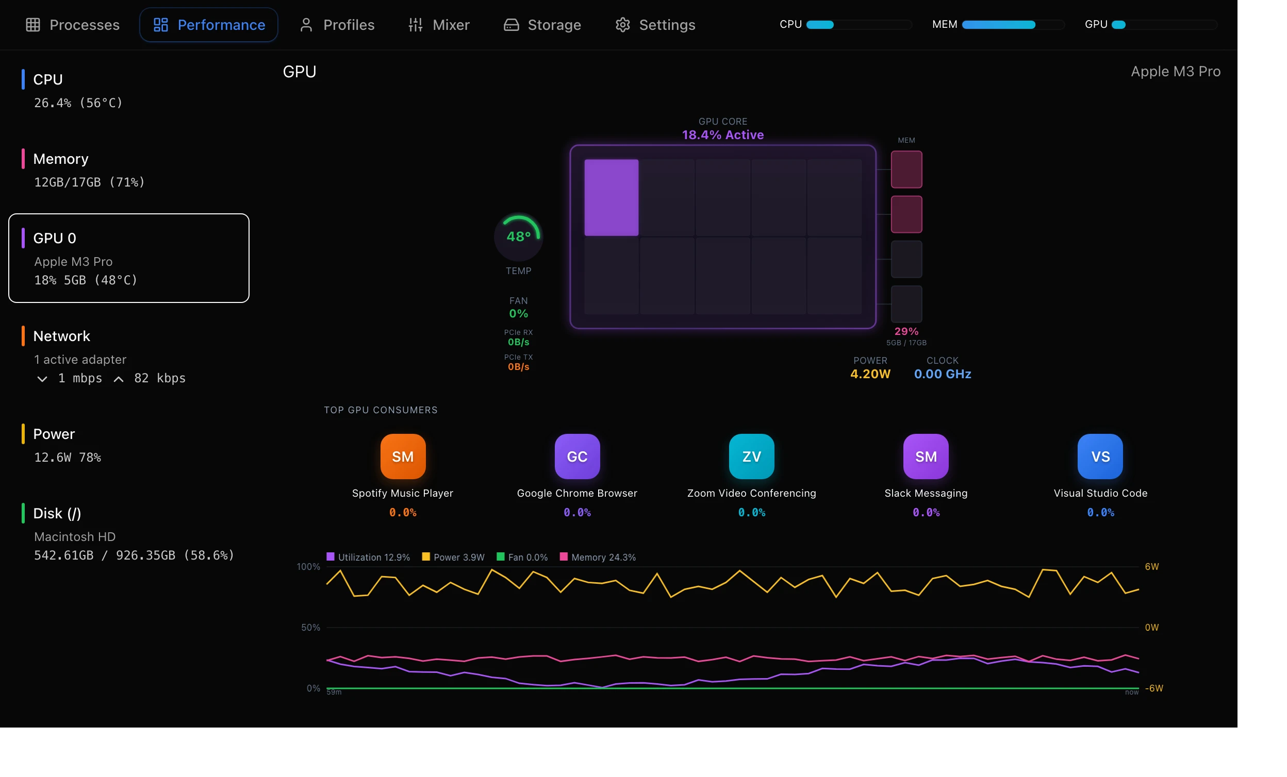Toggle the Fan legend swatch
Viewport: 1287px width, 777px height.
[500, 556]
